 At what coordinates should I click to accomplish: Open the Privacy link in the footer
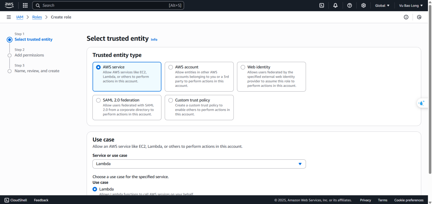click(x=366, y=200)
